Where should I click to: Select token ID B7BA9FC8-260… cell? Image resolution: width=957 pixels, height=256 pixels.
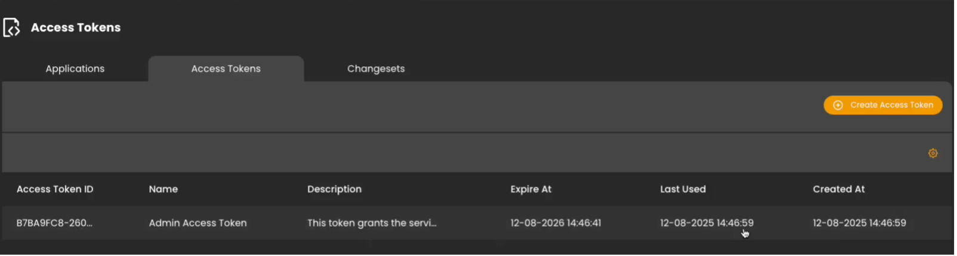[54, 223]
